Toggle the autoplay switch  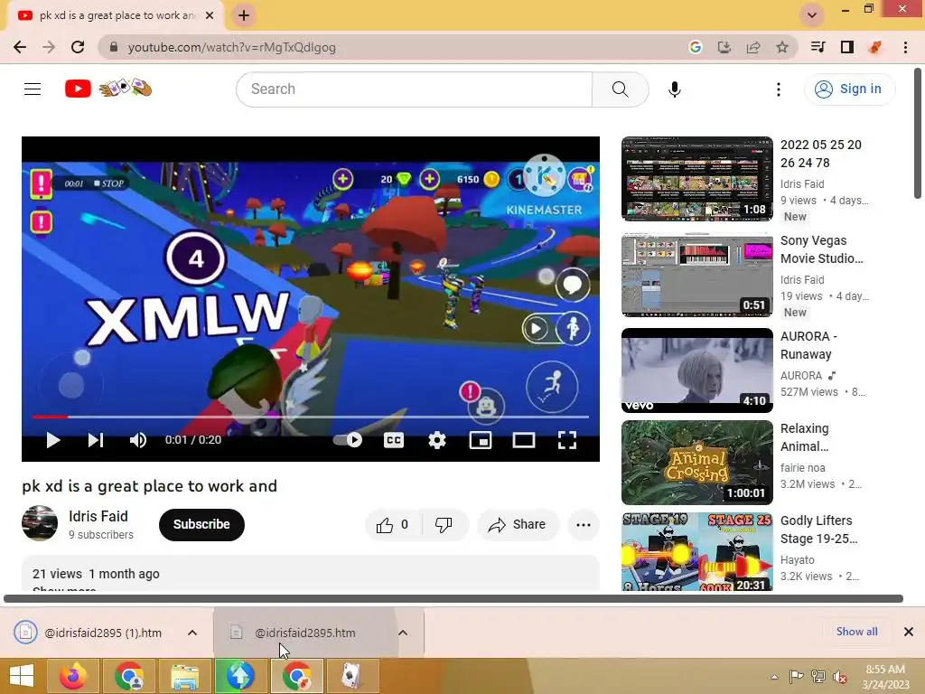(x=348, y=440)
